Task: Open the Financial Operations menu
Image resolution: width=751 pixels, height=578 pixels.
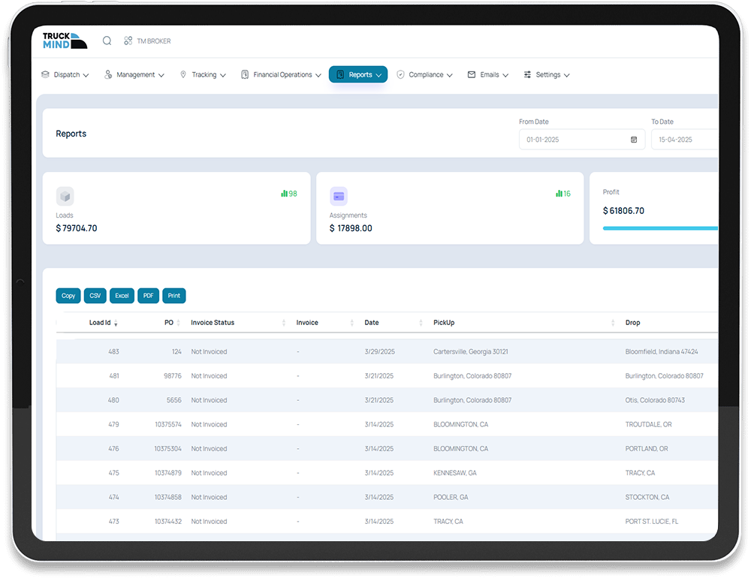Action: [x=281, y=74]
